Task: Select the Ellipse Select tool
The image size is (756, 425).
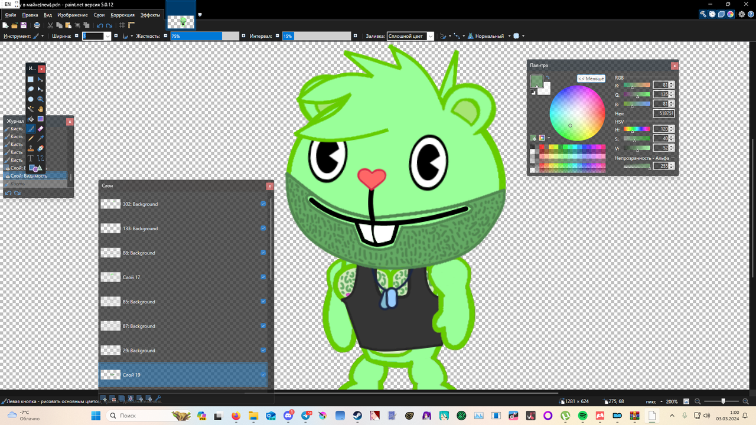Action: 31,99
